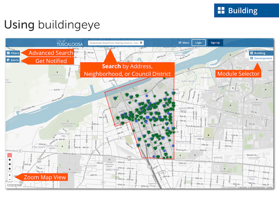Image resolution: width=279 pixels, height=199 pixels.
Task: Click the Evergreen Cemetery label
Action: coord(208,139)
